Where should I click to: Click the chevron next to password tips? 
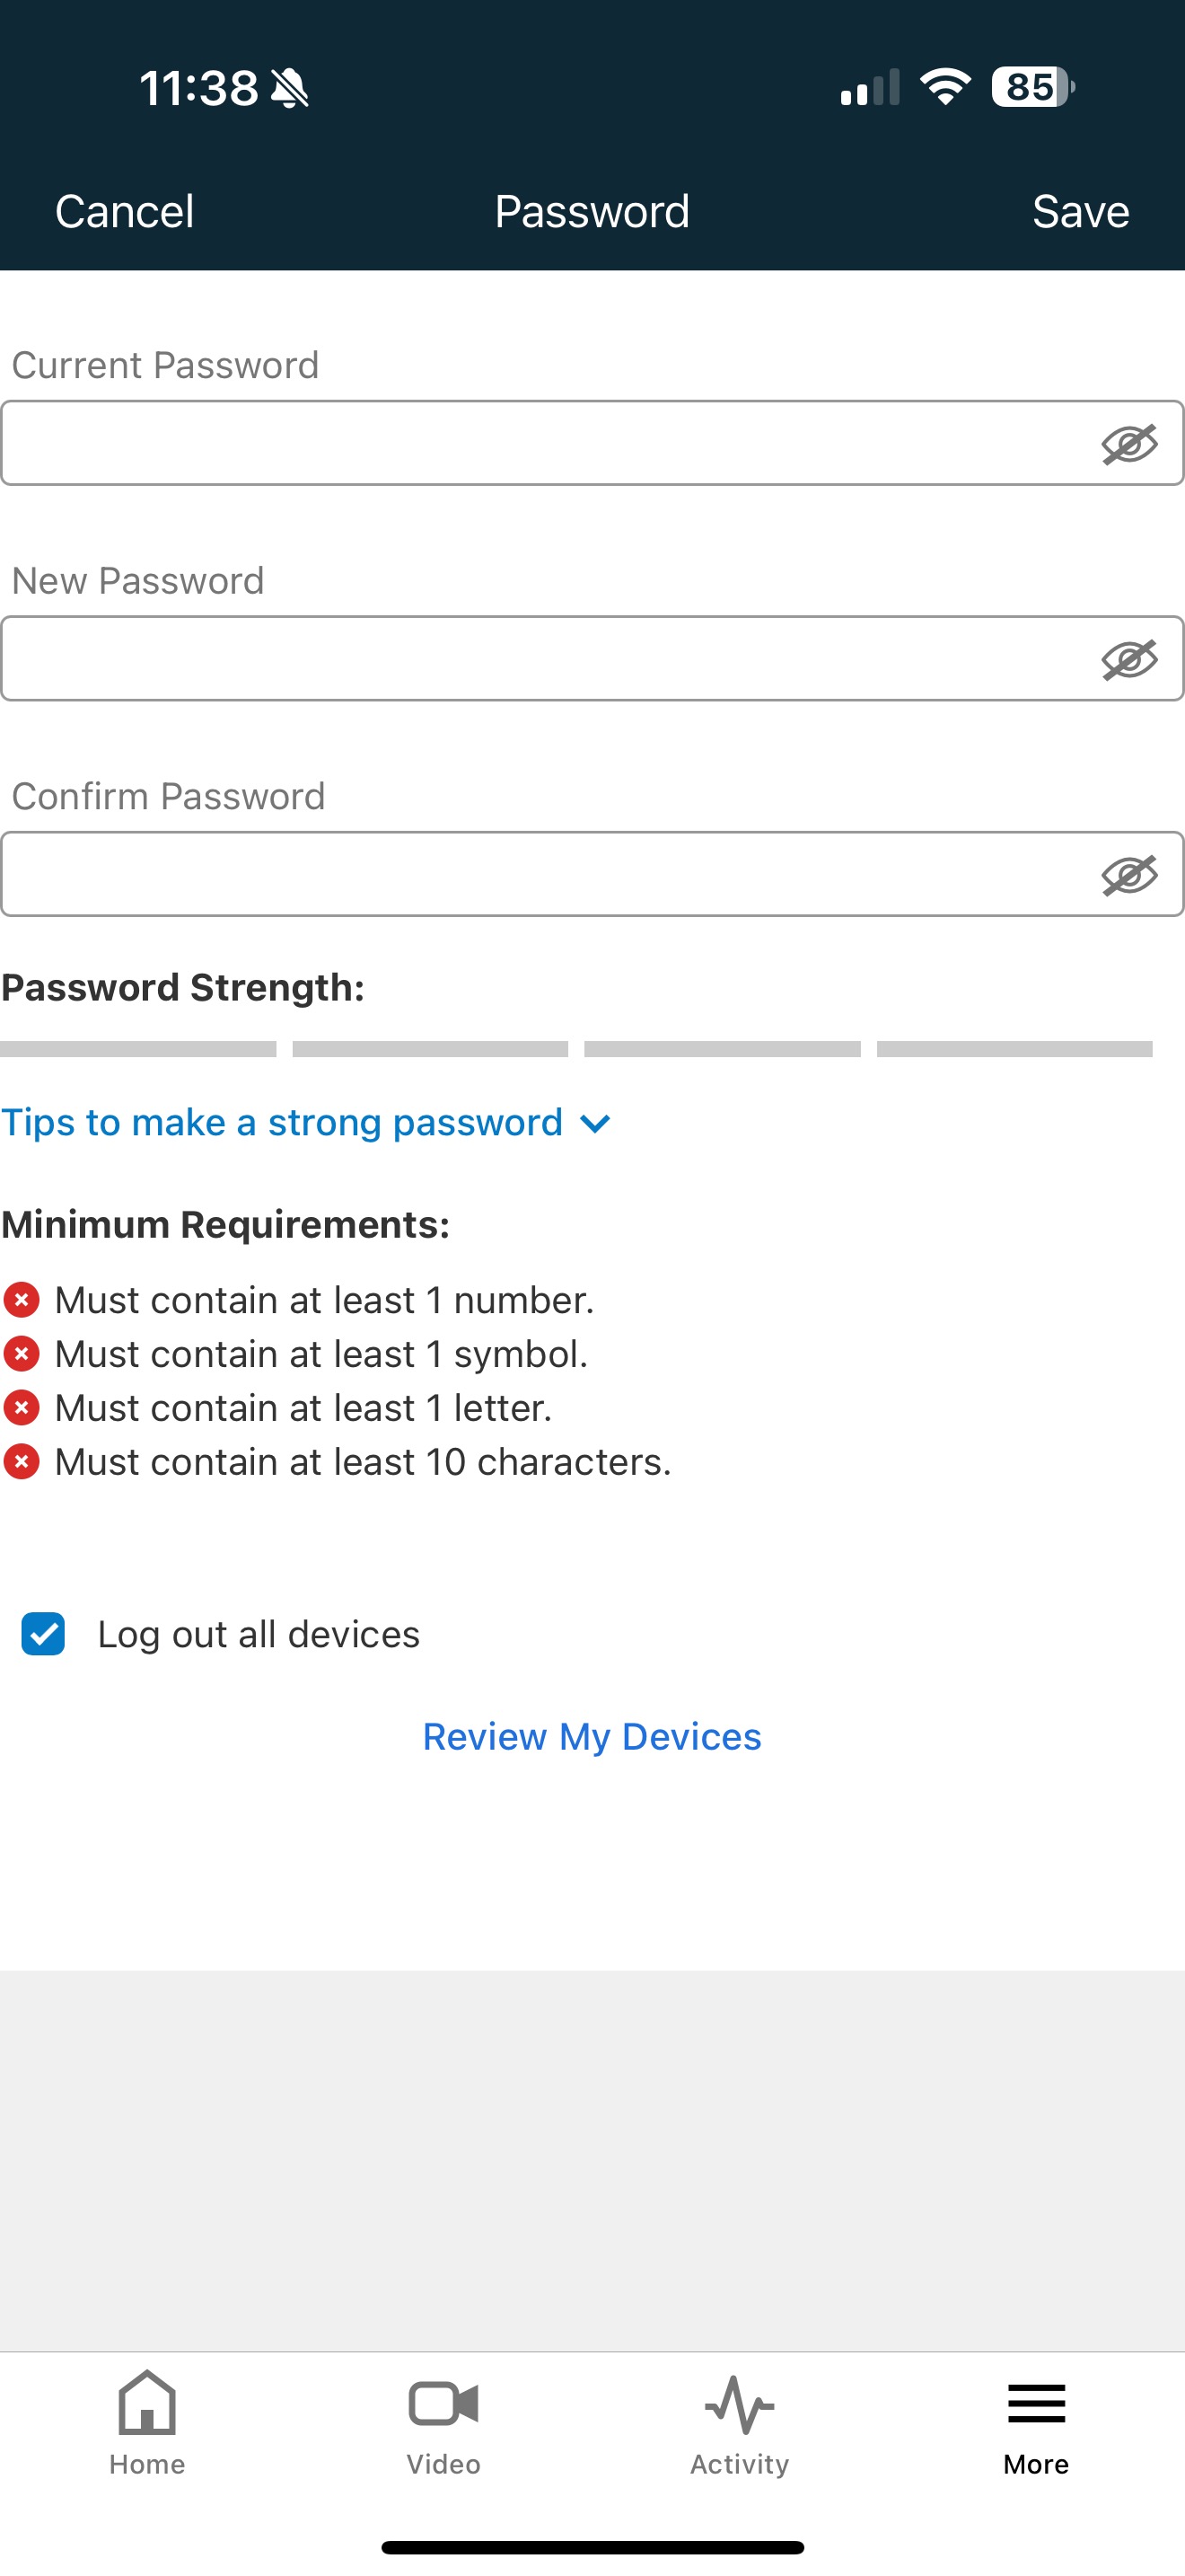[595, 1124]
